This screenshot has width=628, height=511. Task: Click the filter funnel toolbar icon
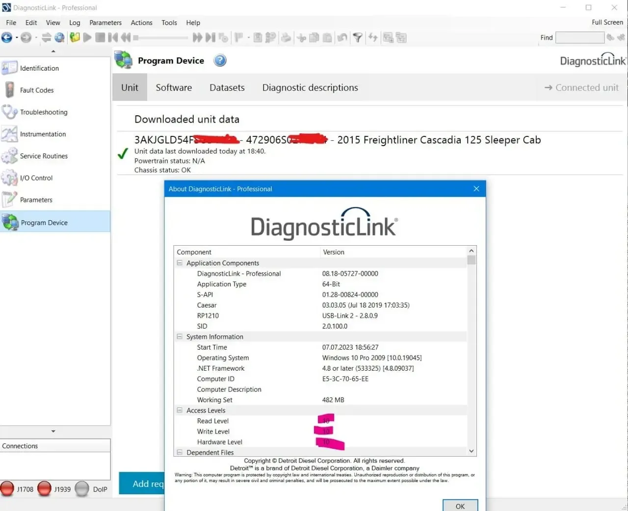pyautogui.click(x=358, y=37)
